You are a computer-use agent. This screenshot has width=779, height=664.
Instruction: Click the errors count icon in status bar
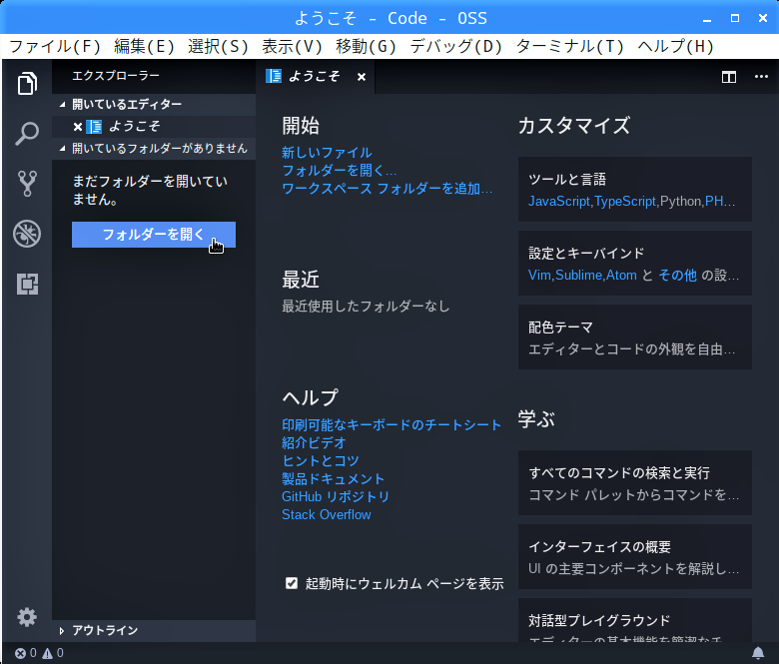20,653
